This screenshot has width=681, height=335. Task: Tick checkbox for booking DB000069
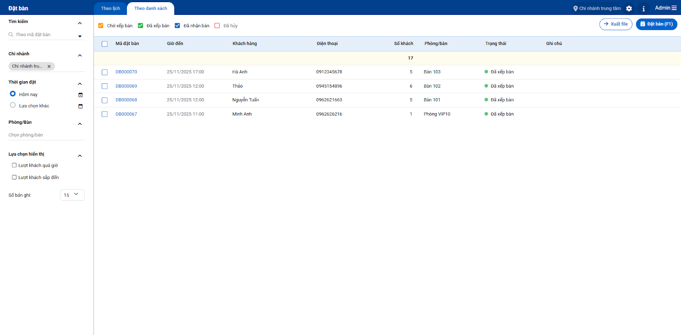(x=105, y=86)
